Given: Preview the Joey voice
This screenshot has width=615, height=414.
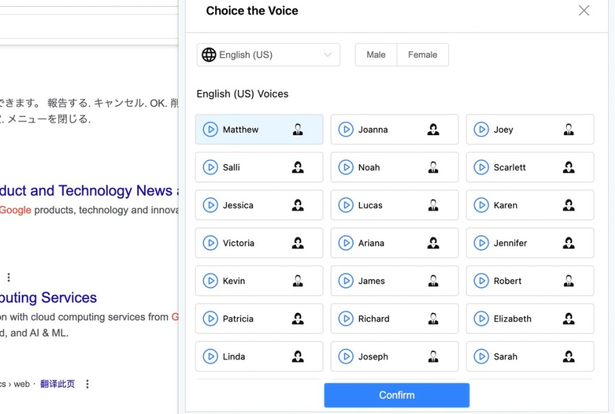Looking at the screenshot, I should tap(481, 130).
